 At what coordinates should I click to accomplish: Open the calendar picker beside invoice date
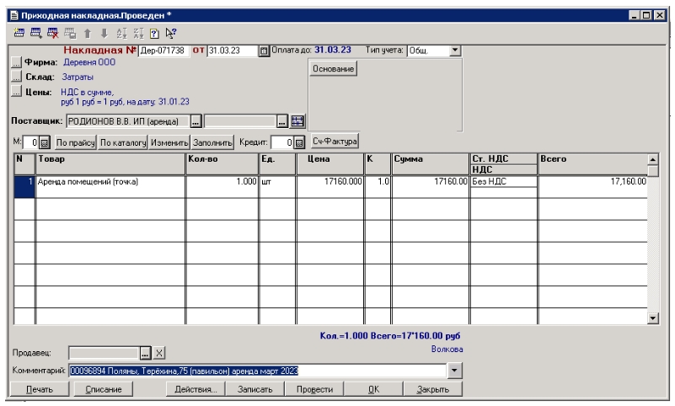click(263, 51)
